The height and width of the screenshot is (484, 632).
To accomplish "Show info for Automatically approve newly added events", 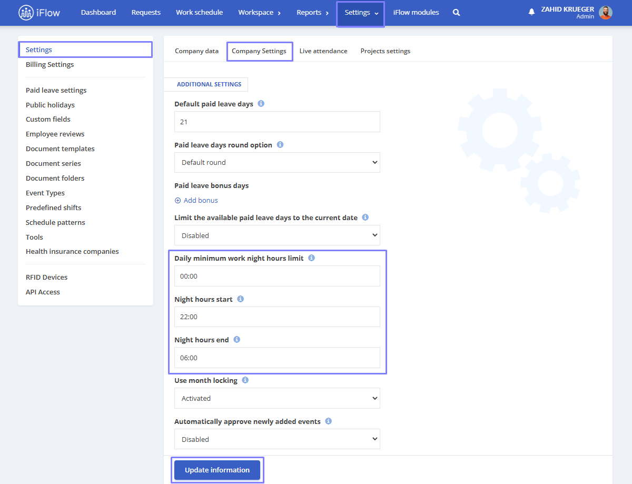I will coord(329,421).
